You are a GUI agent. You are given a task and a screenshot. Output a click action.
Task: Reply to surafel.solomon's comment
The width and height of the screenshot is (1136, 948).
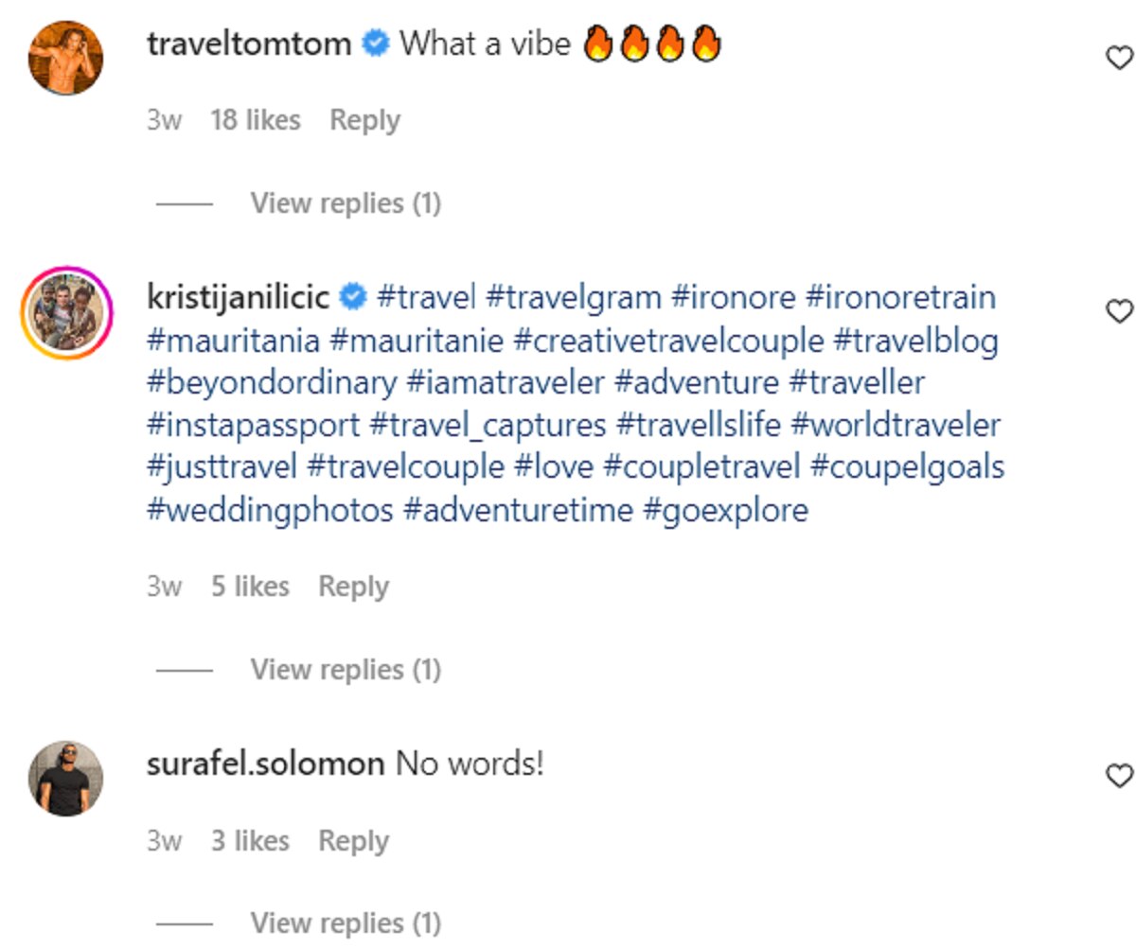(353, 841)
